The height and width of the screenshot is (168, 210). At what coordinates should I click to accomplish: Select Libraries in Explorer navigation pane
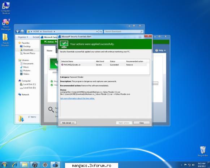(x=24, y=60)
